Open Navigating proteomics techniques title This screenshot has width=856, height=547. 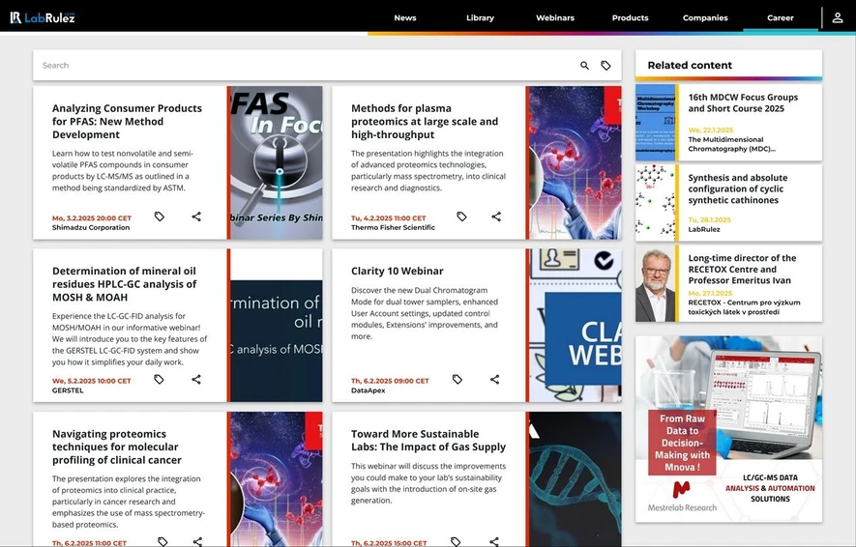pos(117,446)
